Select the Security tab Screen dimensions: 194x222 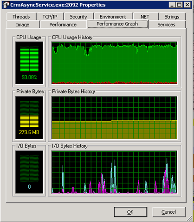coord(78,17)
